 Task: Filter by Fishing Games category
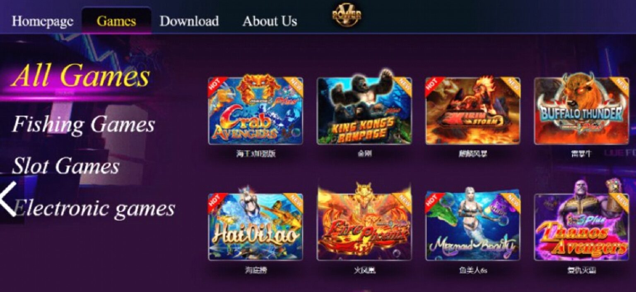(x=84, y=124)
